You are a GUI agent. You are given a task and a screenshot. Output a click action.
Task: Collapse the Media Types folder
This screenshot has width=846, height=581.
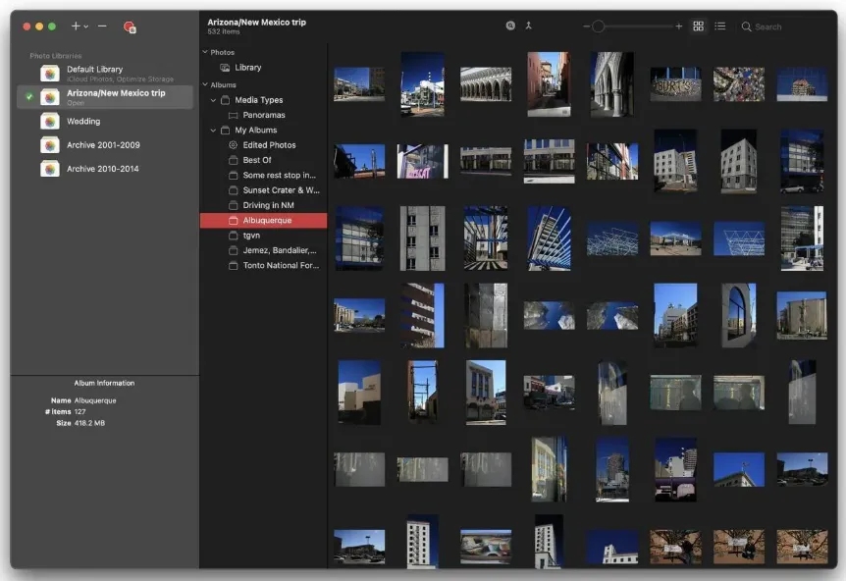click(x=213, y=100)
